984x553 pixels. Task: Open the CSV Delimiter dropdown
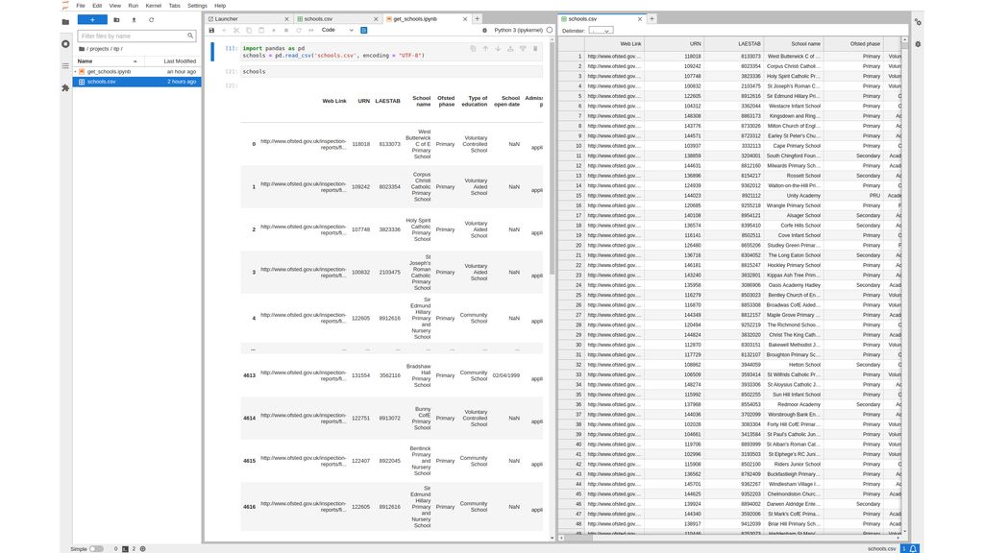coord(601,29)
